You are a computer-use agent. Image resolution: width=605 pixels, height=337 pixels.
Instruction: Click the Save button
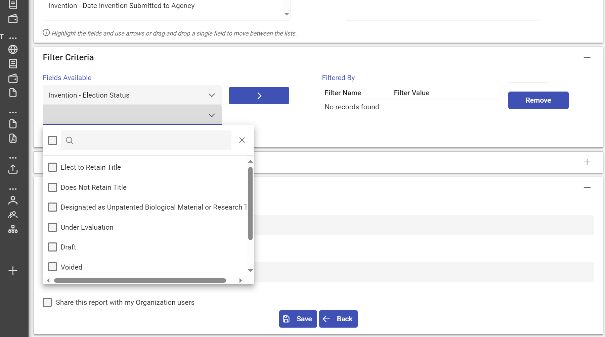[298, 319]
